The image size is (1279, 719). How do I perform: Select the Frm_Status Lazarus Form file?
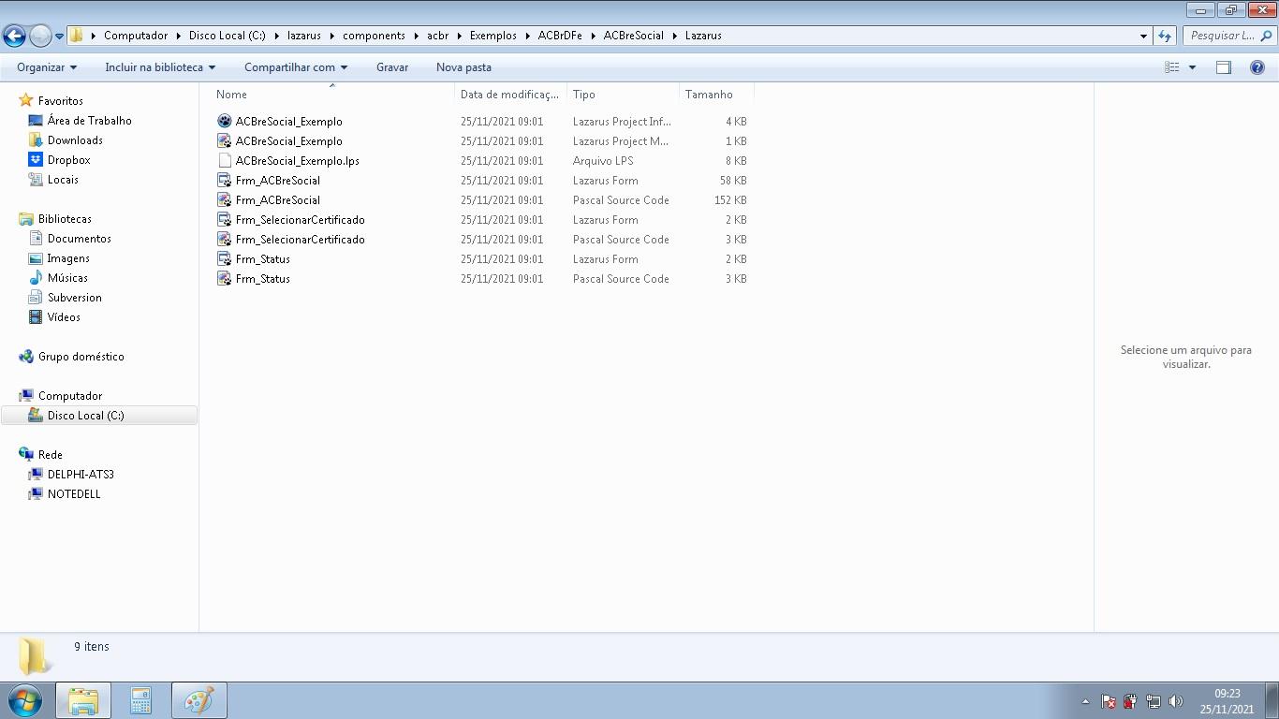[x=481, y=259]
